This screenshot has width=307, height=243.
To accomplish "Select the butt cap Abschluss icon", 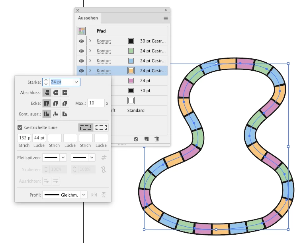I will click(47, 93).
